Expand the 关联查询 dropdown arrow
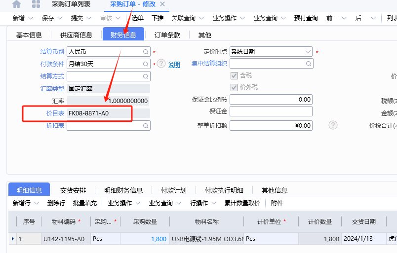This screenshot has width=397, height=253. point(201,18)
